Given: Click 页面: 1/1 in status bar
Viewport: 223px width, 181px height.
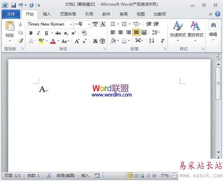Looking at the screenshot, I should click(x=13, y=175).
